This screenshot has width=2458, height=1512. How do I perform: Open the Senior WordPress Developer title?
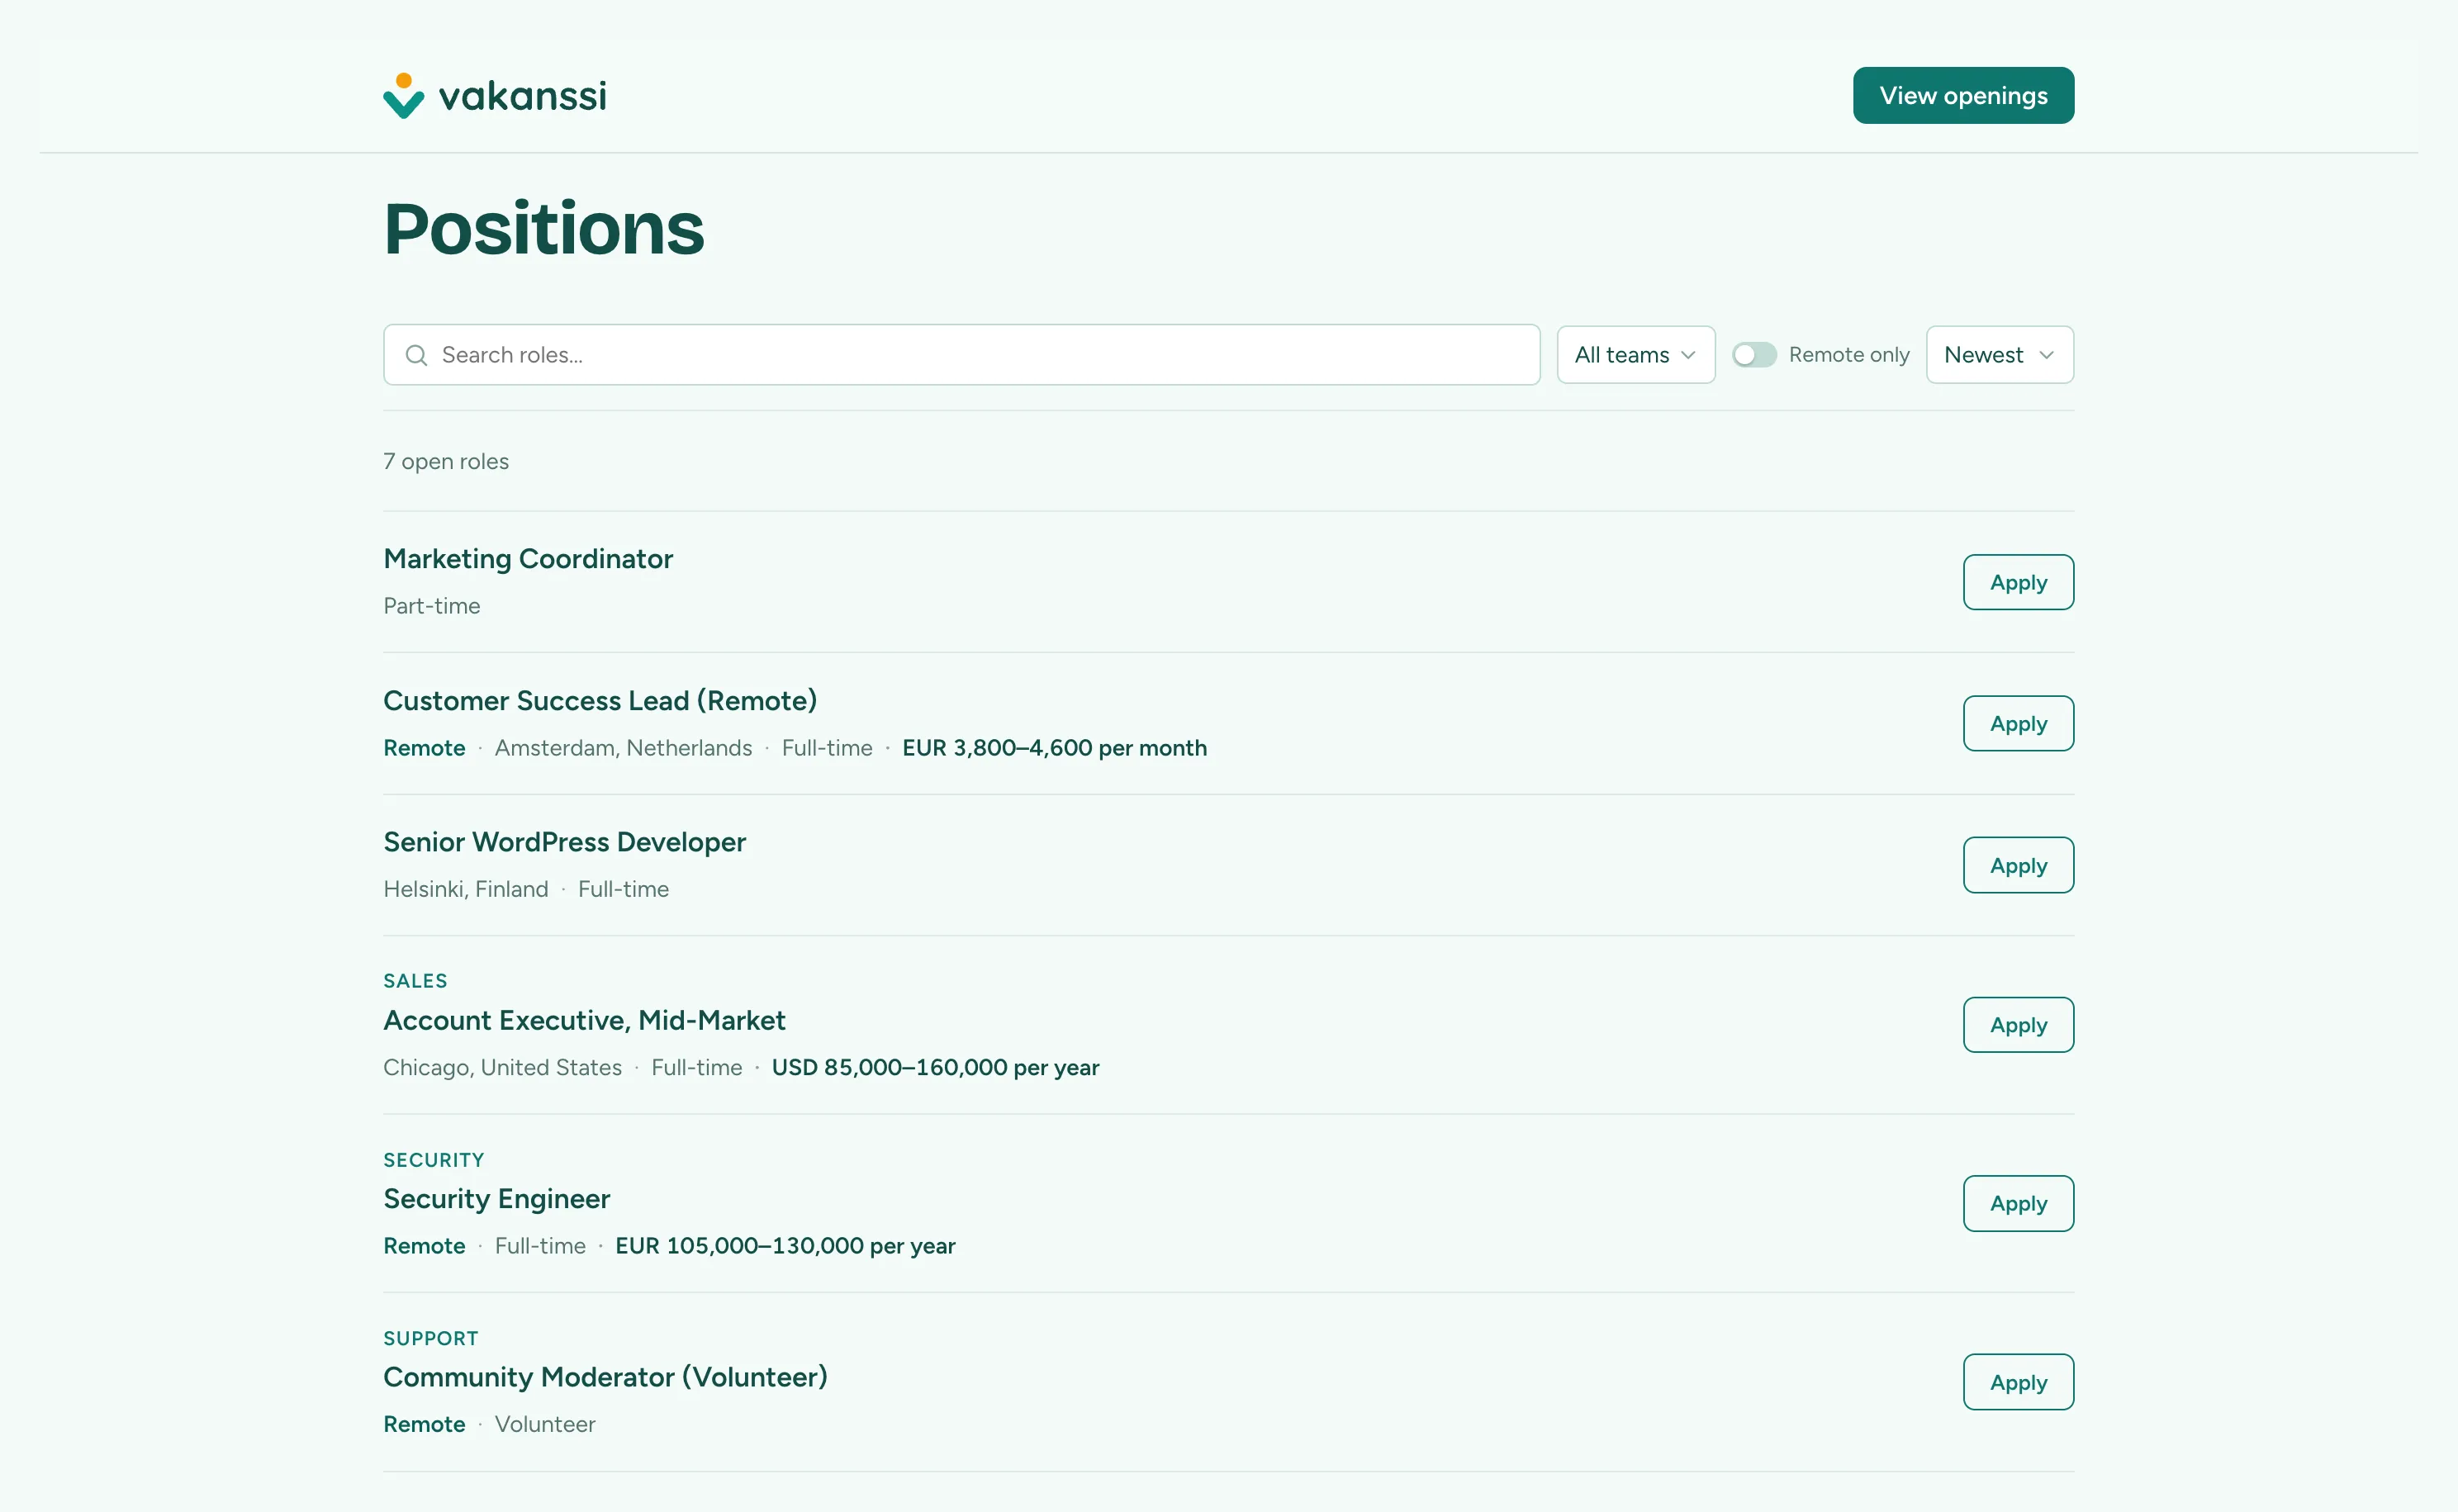pyautogui.click(x=564, y=842)
